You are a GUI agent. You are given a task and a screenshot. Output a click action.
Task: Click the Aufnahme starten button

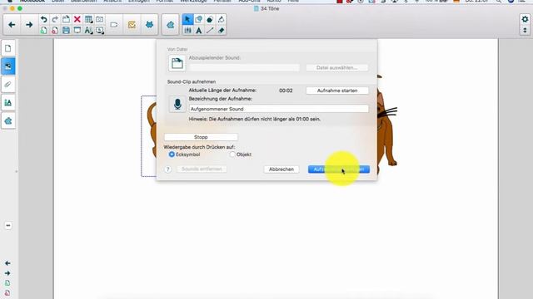pos(337,91)
